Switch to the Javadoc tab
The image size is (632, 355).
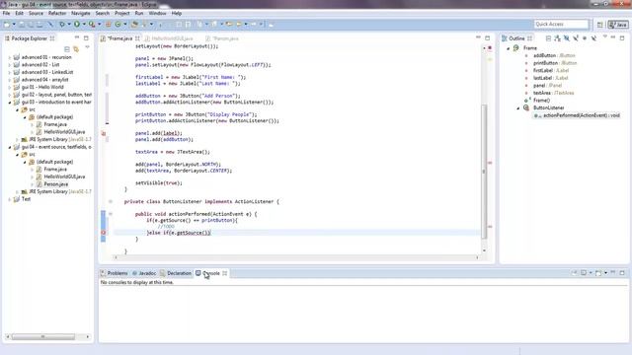click(x=144, y=273)
